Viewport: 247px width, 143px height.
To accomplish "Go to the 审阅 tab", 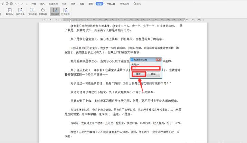I will coord(73,3).
